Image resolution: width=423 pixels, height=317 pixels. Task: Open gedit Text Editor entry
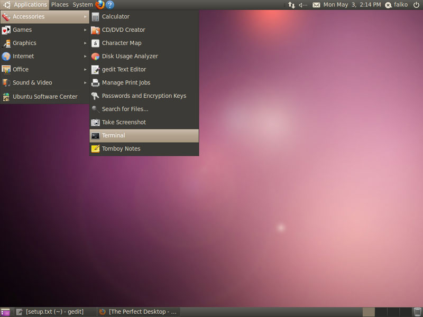coord(144,70)
